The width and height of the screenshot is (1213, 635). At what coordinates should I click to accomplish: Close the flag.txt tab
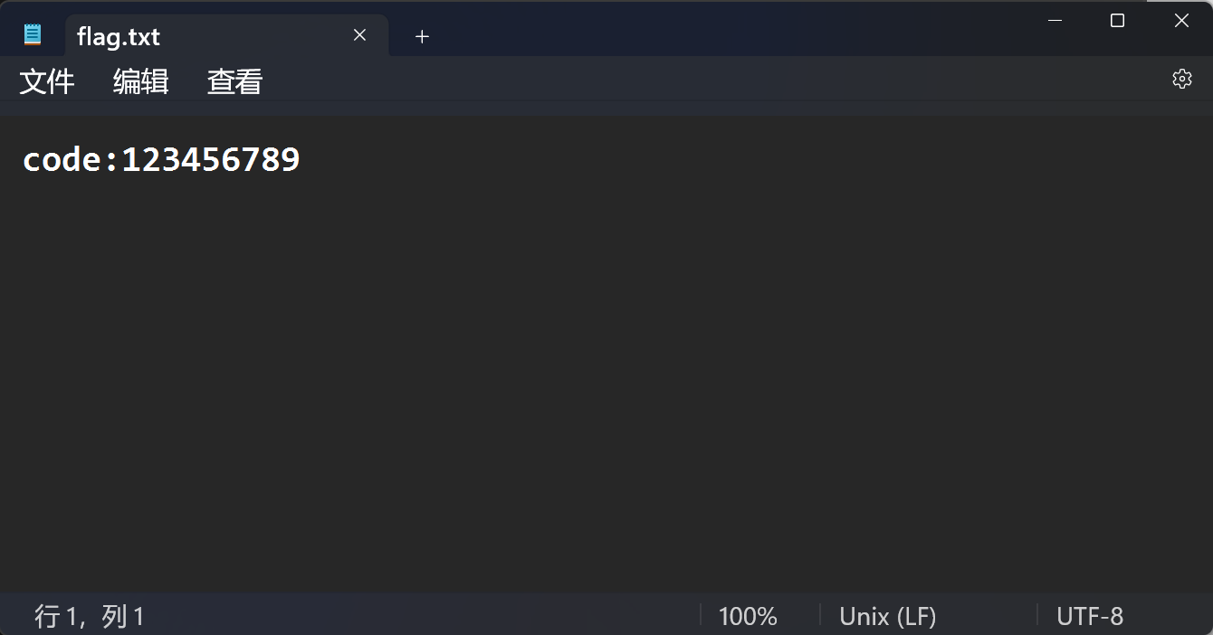tap(359, 35)
